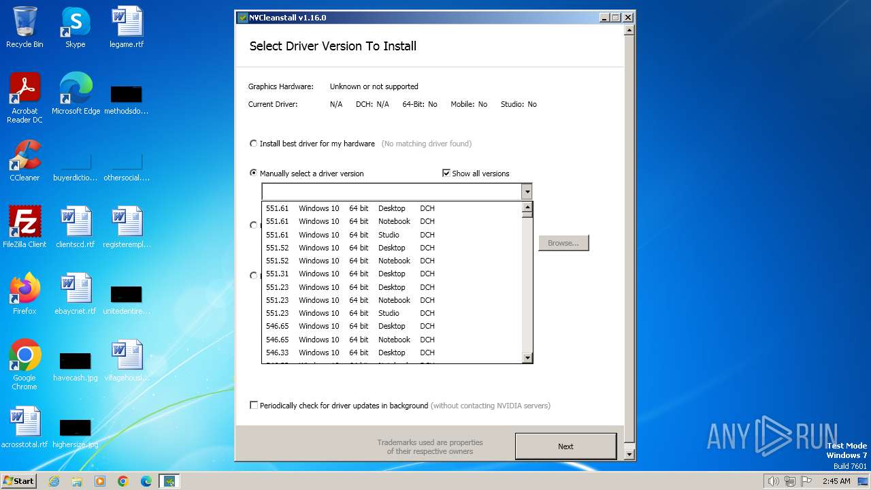Select the villagehousl... document icon
871x490 pixels.
coord(127,361)
